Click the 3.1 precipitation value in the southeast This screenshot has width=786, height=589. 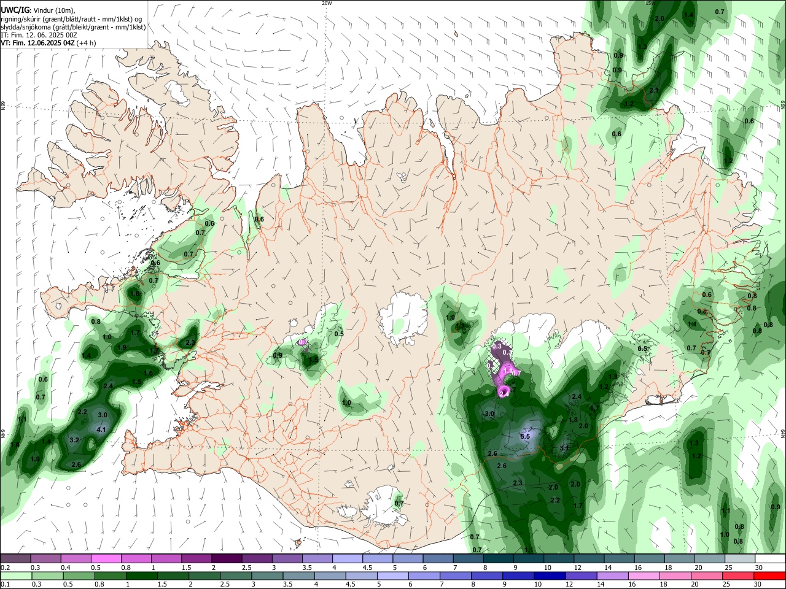(x=565, y=448)
